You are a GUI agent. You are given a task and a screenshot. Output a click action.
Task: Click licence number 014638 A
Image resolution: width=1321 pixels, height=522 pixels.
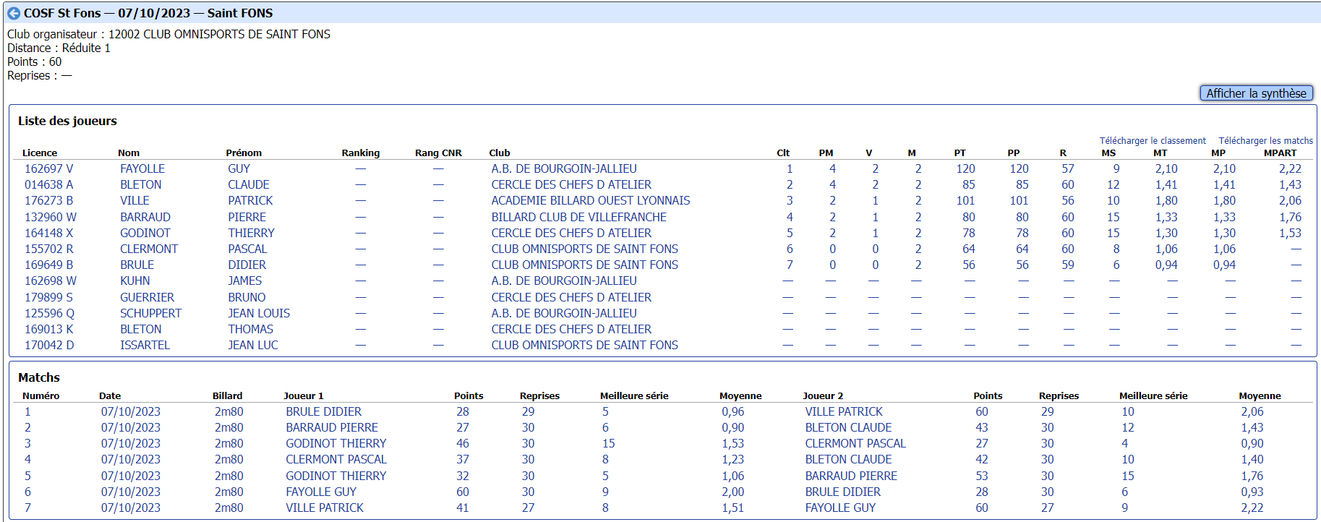pos(48,184)
